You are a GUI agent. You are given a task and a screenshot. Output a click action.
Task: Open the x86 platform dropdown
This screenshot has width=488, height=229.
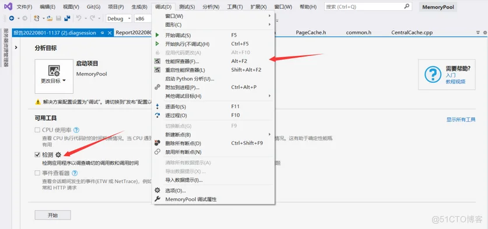[x=143, y=19]
